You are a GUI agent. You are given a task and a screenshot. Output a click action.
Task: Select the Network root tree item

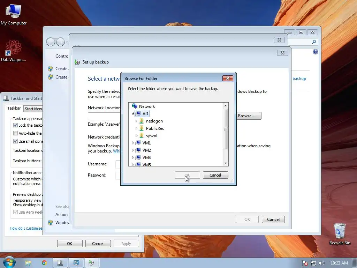pyautogui.click(x=147, y=106)
